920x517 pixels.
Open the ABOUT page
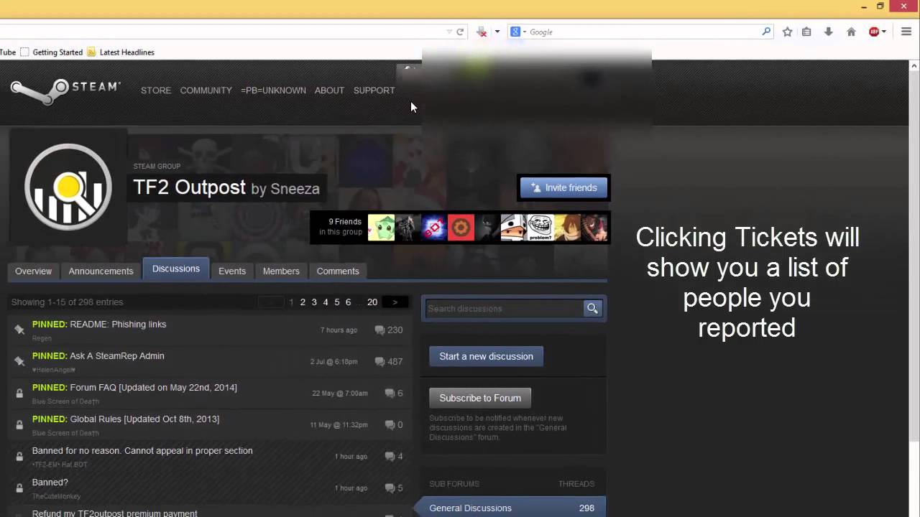click(x=329, y=90)
